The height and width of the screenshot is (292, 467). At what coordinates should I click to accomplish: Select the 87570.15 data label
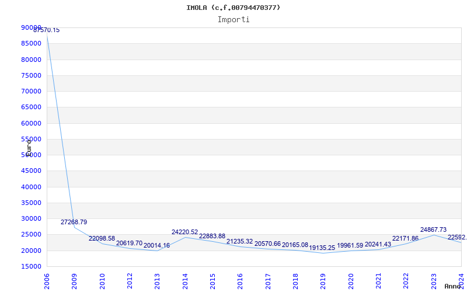click(x=47, y=30)
